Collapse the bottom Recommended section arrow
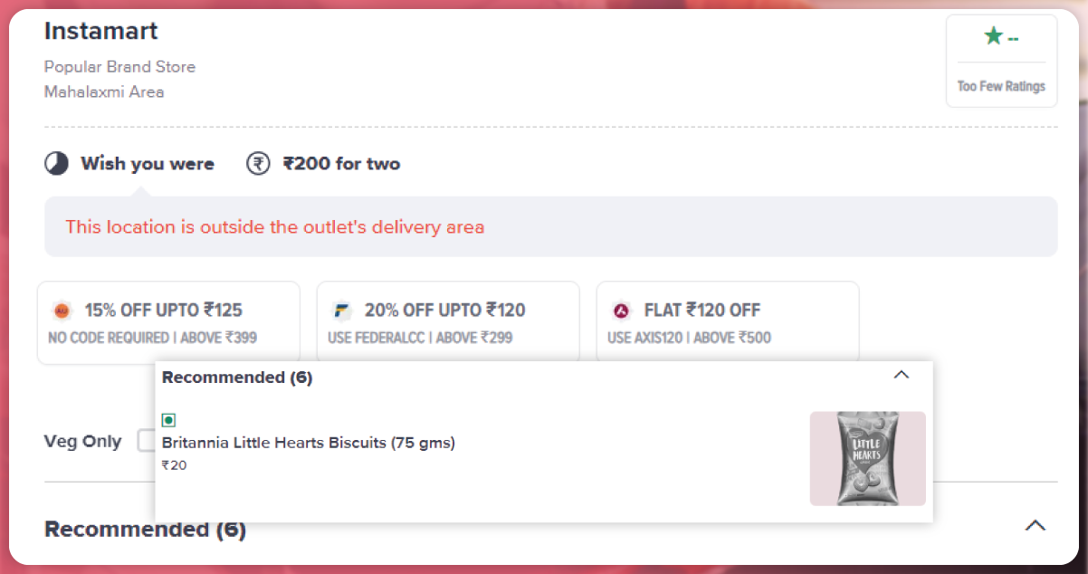The image size is (1088, 574). (1036, 525)
